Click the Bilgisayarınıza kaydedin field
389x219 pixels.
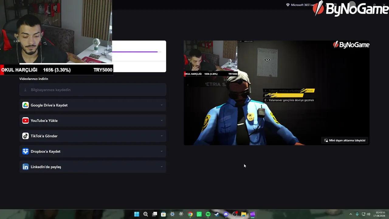[93, 90]
